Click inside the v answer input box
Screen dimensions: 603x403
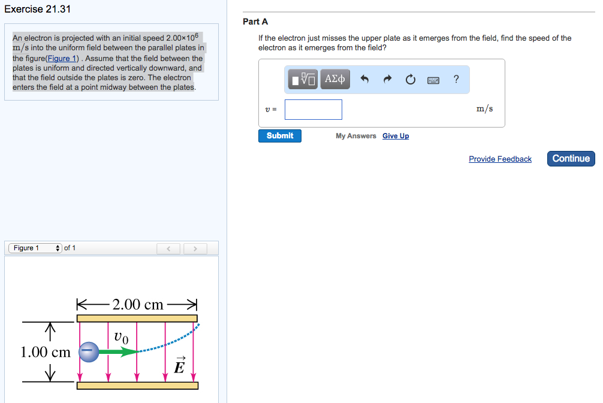[x=313, y=109]
